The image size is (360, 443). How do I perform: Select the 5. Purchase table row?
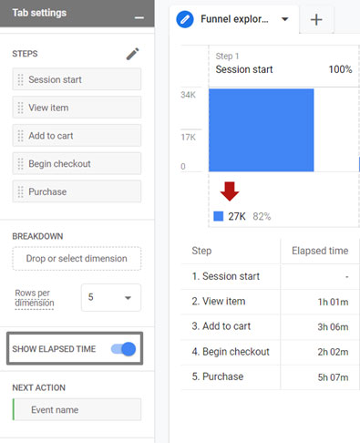[271, 377]
